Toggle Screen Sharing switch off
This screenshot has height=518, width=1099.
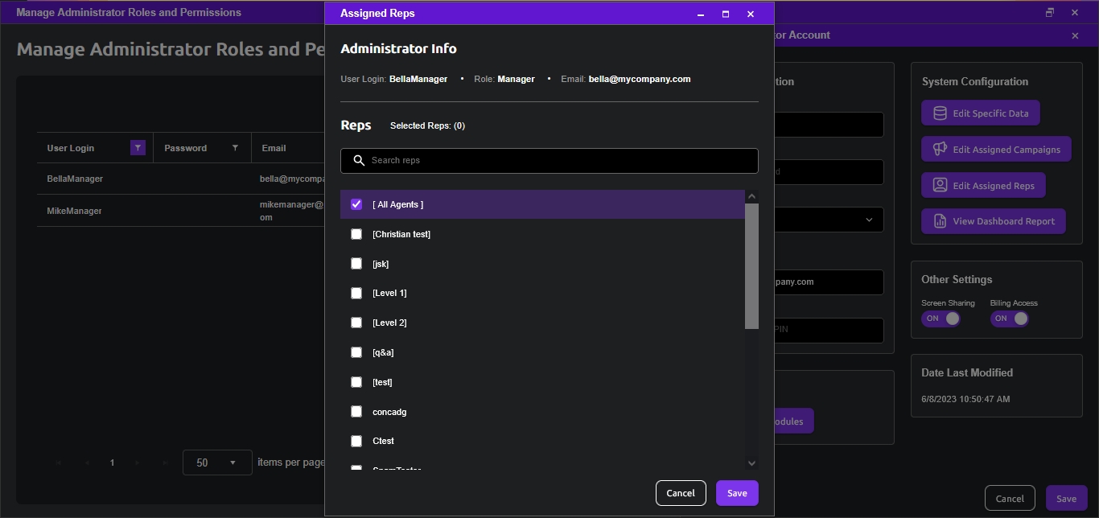[941, 319]
